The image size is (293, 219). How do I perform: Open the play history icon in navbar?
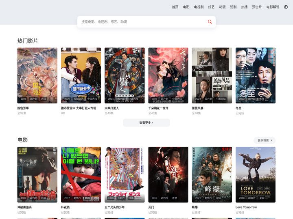point(286,7)
